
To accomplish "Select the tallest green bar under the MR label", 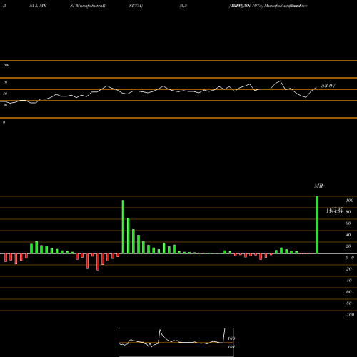I will (317, 225).
